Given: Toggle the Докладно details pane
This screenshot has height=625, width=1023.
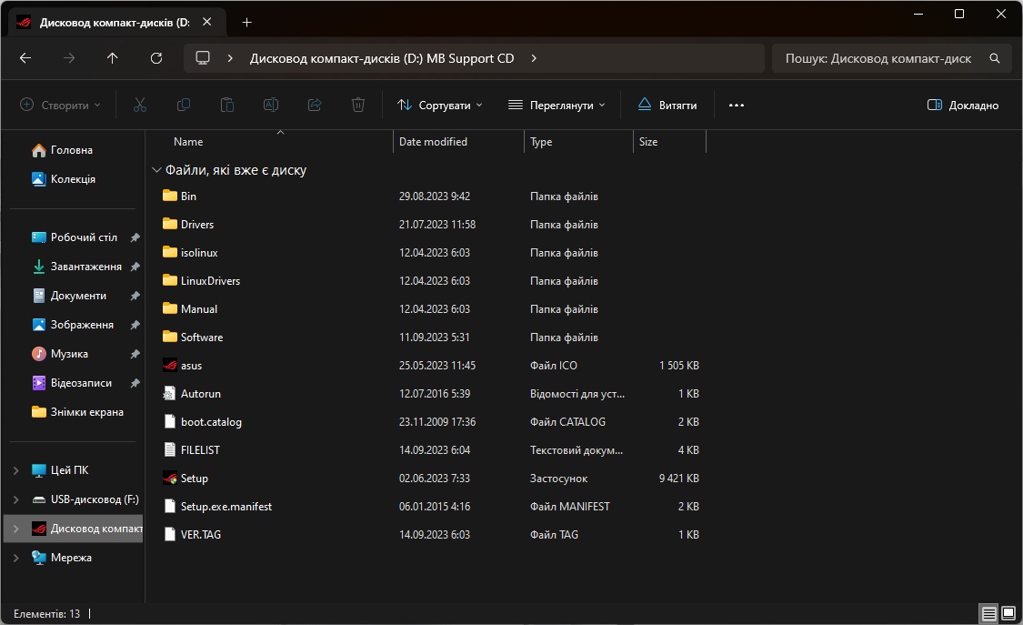Looking at the screenshot, I should 963,106.
